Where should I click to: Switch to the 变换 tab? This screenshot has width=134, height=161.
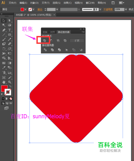click(x=45, y=32)
